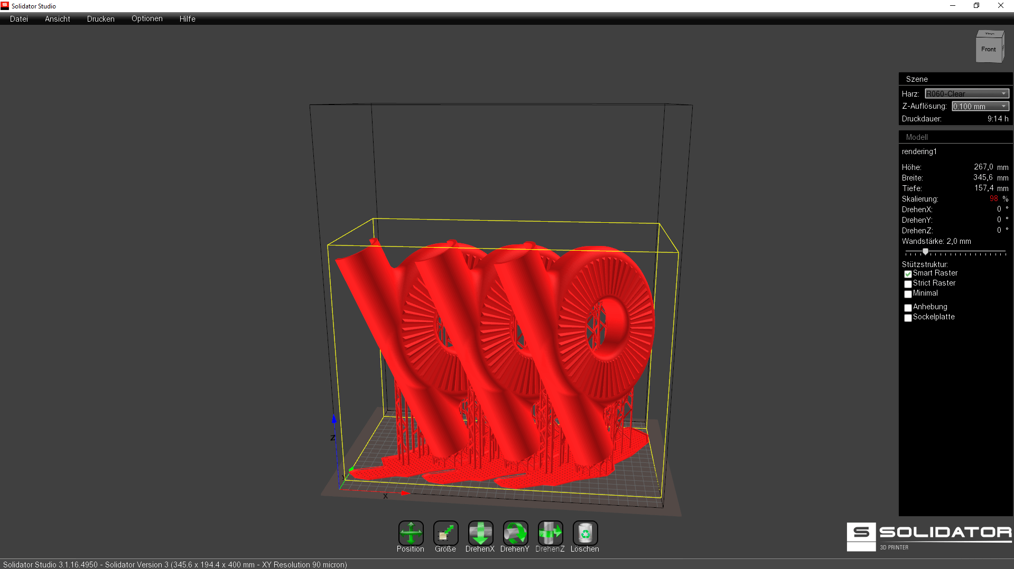Image resolution: width=1014 pixels, height=569 pixels.
Task: Disable the Smart Raster checkbox
Action: [x=908, y=274]
